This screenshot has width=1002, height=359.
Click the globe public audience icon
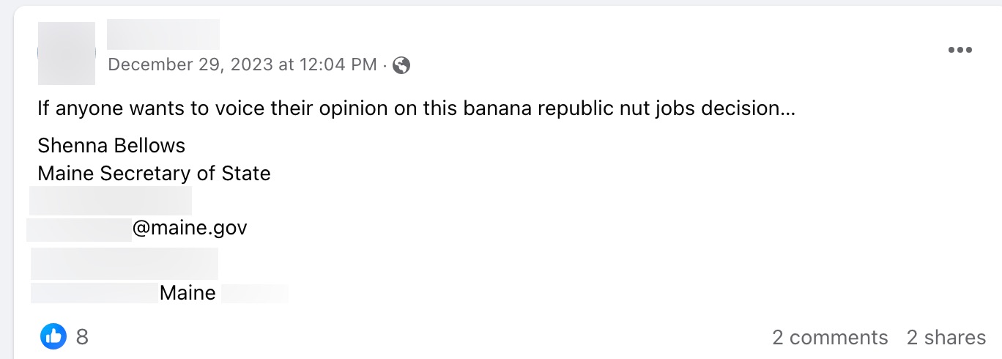[x=401, y=65]
